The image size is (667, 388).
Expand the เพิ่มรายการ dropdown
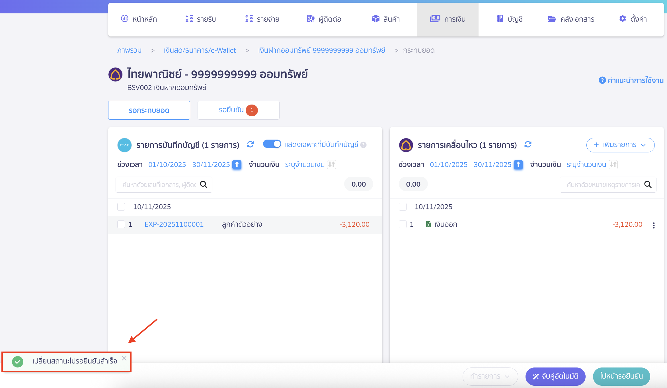pyautogui.click(x=621, y=145)
